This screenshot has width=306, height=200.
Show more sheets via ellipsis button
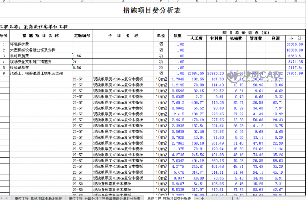pyautogui.click(x=197, y=198)
